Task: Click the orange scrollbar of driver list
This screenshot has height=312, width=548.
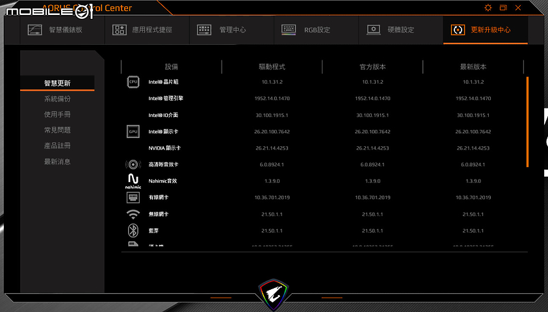Action: tap(527, 122)
